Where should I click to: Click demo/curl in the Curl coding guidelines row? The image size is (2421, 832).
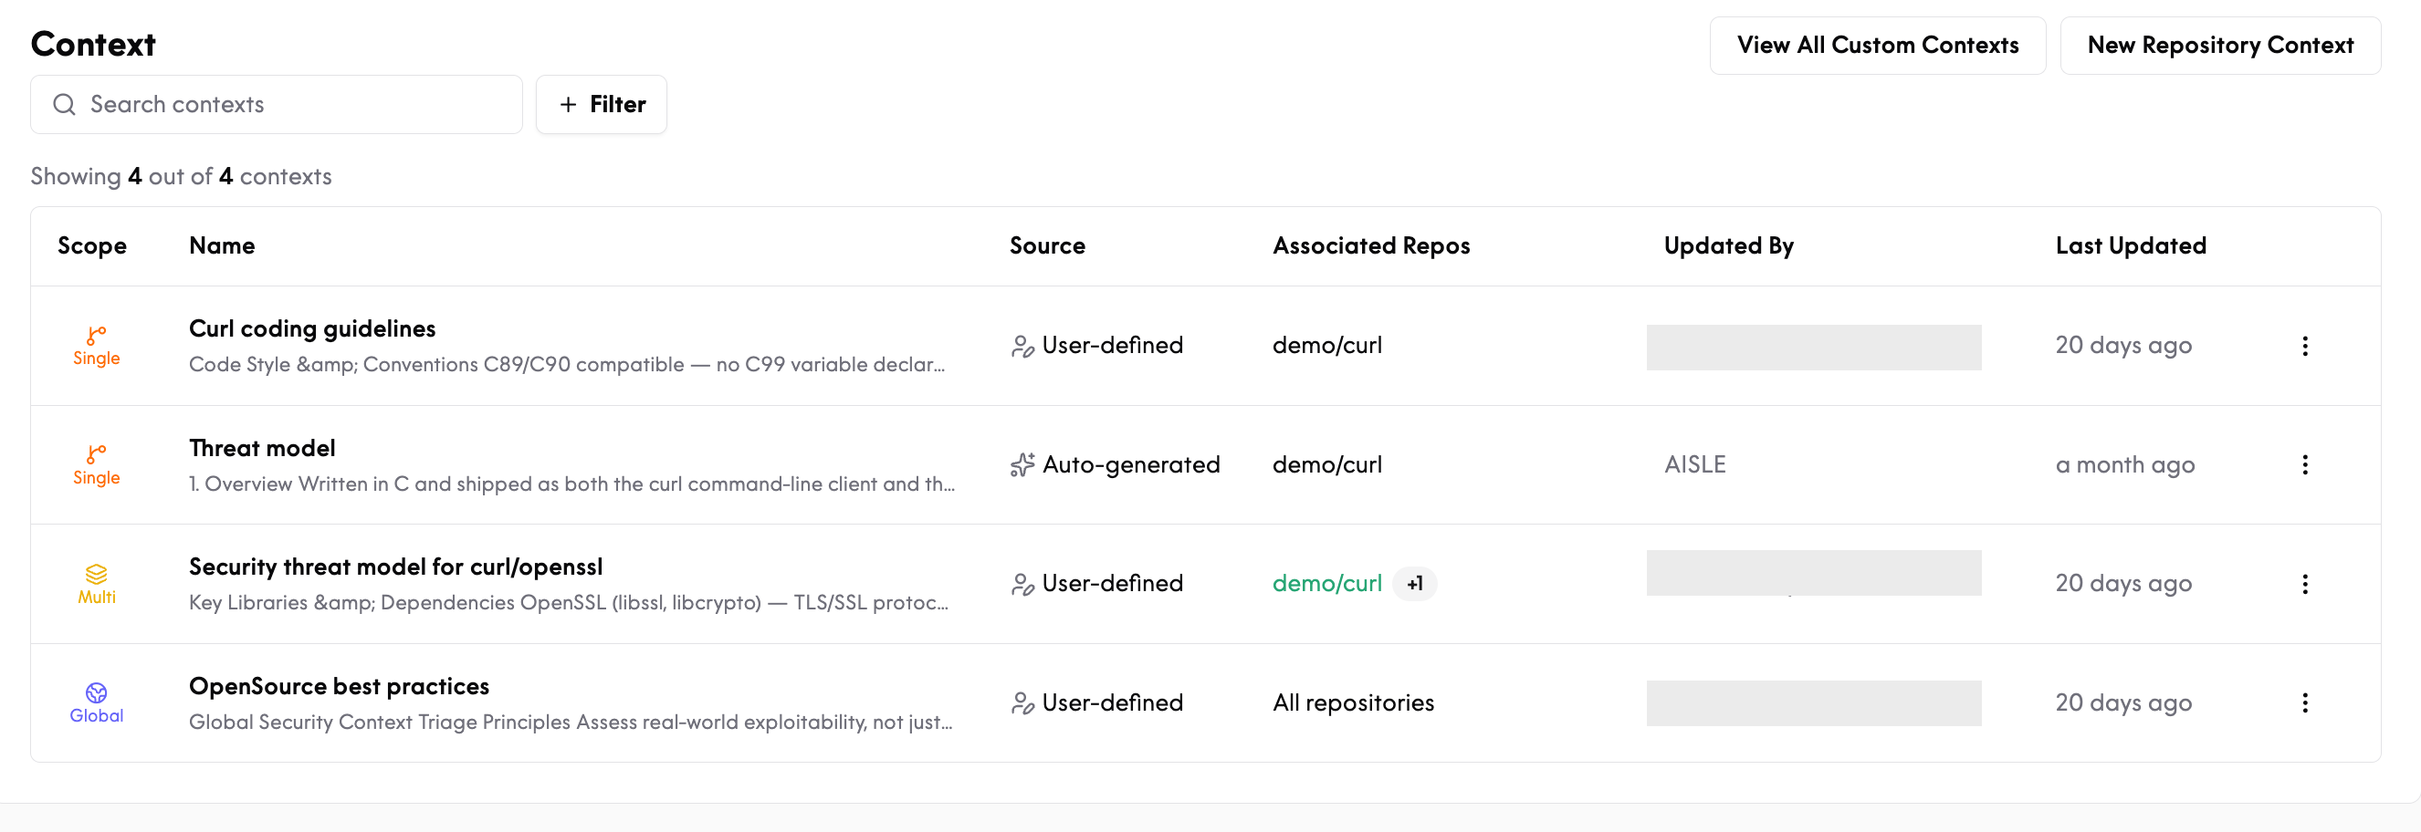(1327, 346)
